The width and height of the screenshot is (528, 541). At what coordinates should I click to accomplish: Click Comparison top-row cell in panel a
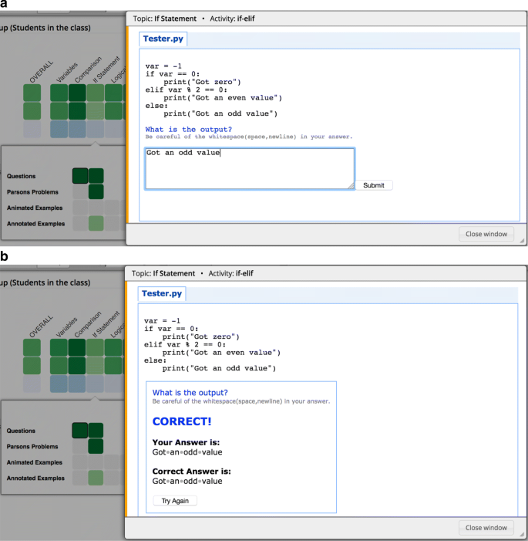click(x=77, y=93)
